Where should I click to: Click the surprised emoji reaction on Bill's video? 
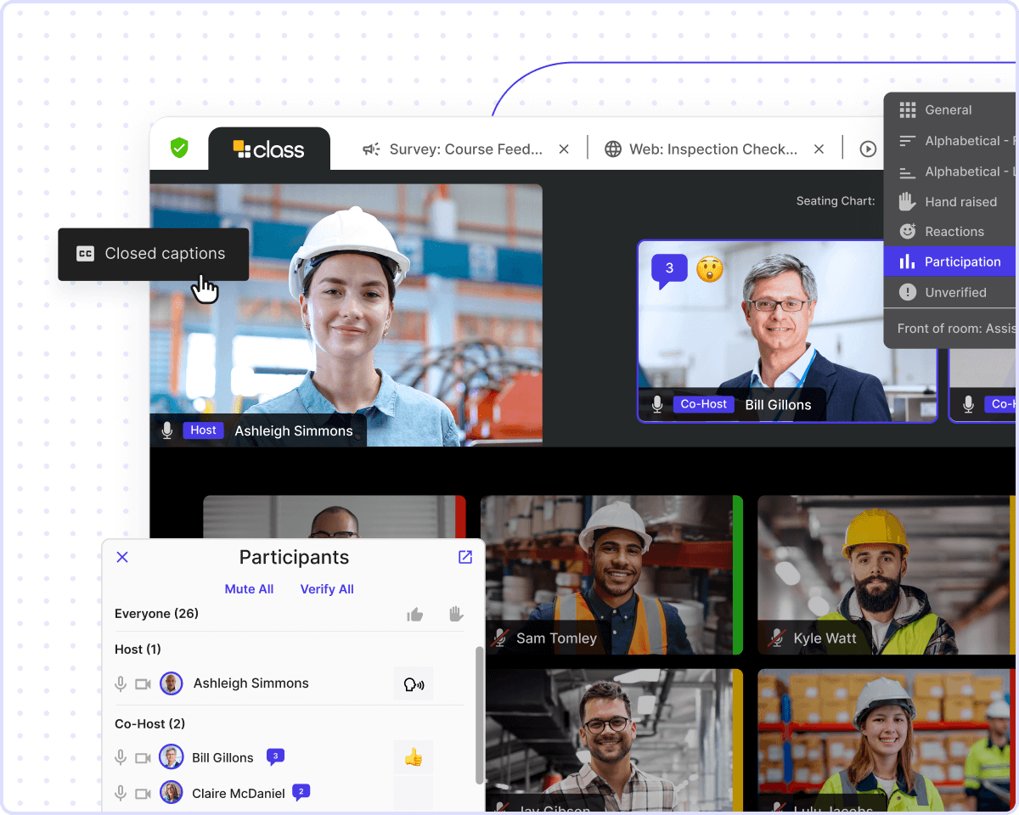pyautogui.click(x=710, y=269)
